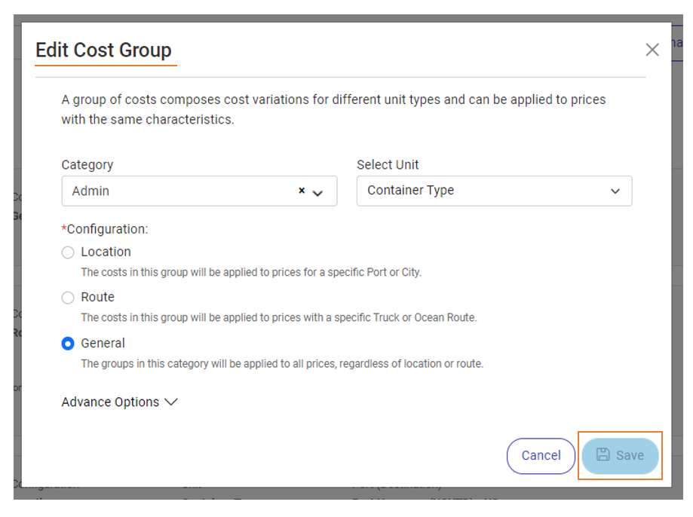Click the Select Unit field label
This screenshot has height=517, width=693.
388,164
